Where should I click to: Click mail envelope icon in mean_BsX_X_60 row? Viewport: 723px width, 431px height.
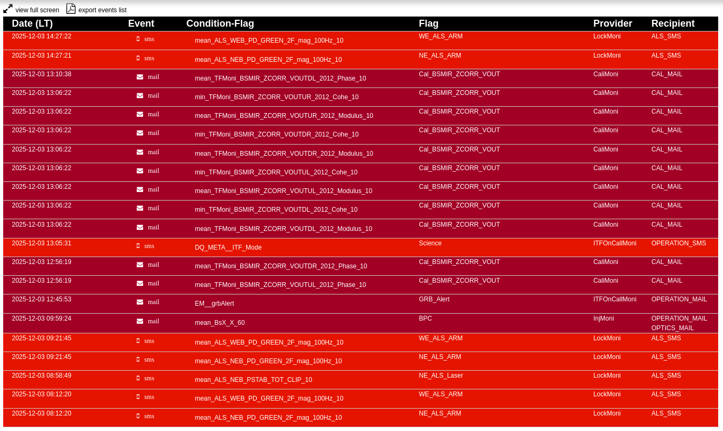tap(140, 321)
